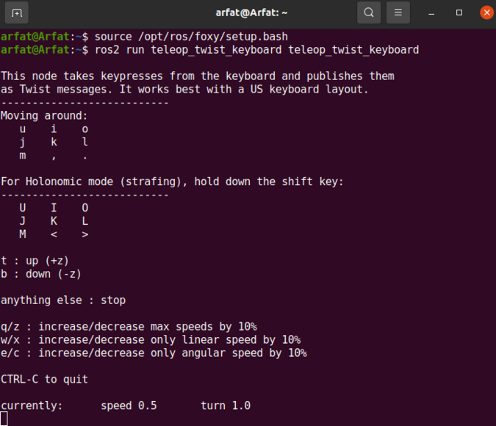
Task: Click the 't : up (+z)' line
Action: pyautogui.click(x=35, y=260)
